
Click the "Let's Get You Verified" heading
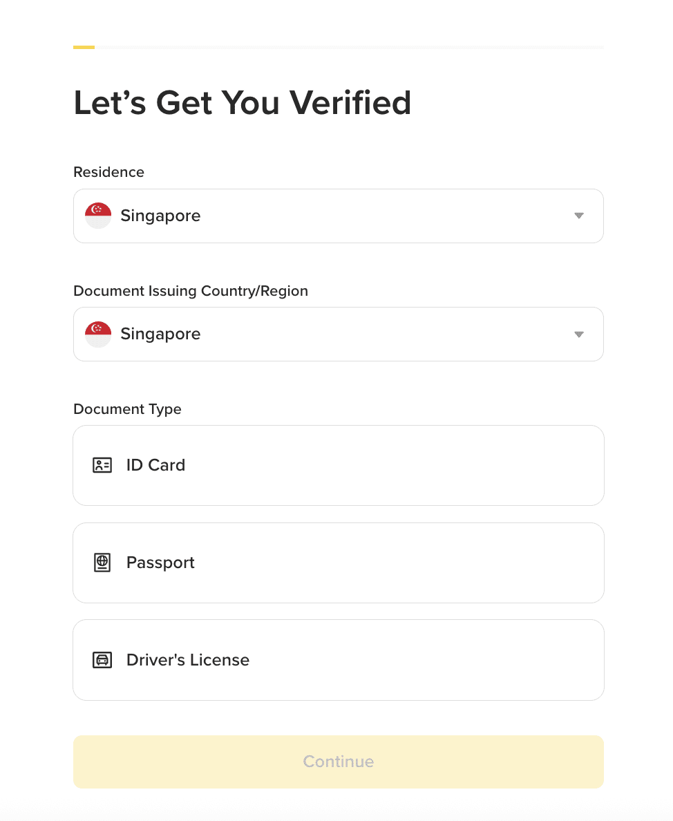243,103
